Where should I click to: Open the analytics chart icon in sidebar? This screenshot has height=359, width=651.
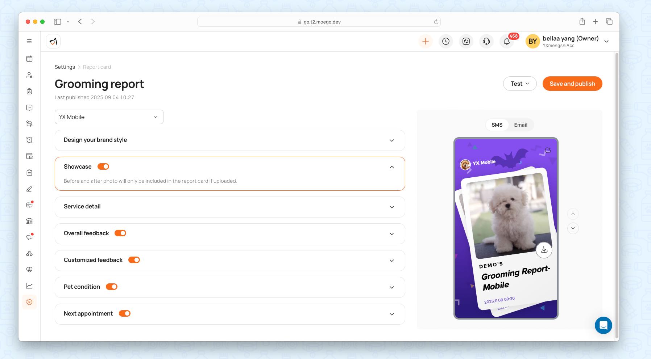coord(29,286)
